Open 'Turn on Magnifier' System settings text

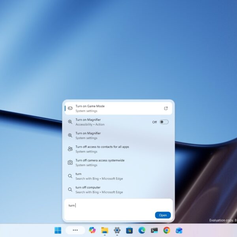88,134
